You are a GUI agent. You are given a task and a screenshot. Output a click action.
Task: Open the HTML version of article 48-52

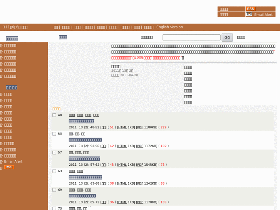tap(122, 127)
